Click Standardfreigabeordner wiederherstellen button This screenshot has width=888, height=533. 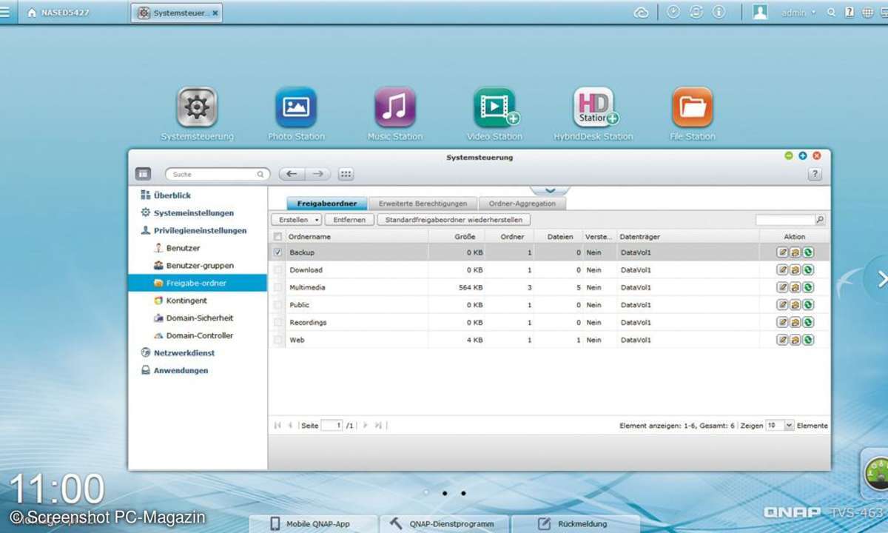(454, 220)
